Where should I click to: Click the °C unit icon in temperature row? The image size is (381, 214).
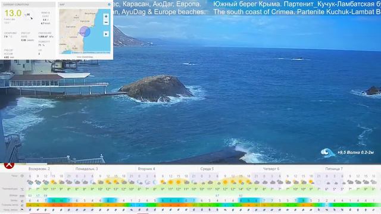point(22,189)
